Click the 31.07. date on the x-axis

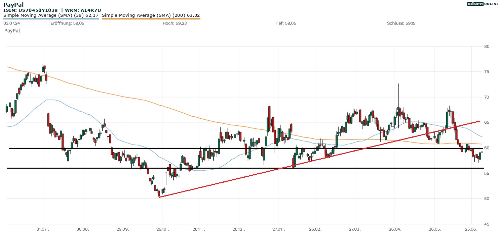[x=43, y=229]
